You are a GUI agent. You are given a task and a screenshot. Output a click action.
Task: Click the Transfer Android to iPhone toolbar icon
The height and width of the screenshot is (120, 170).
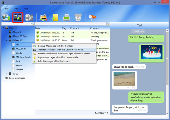18,17
